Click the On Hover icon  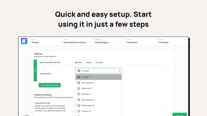point(79,111)
